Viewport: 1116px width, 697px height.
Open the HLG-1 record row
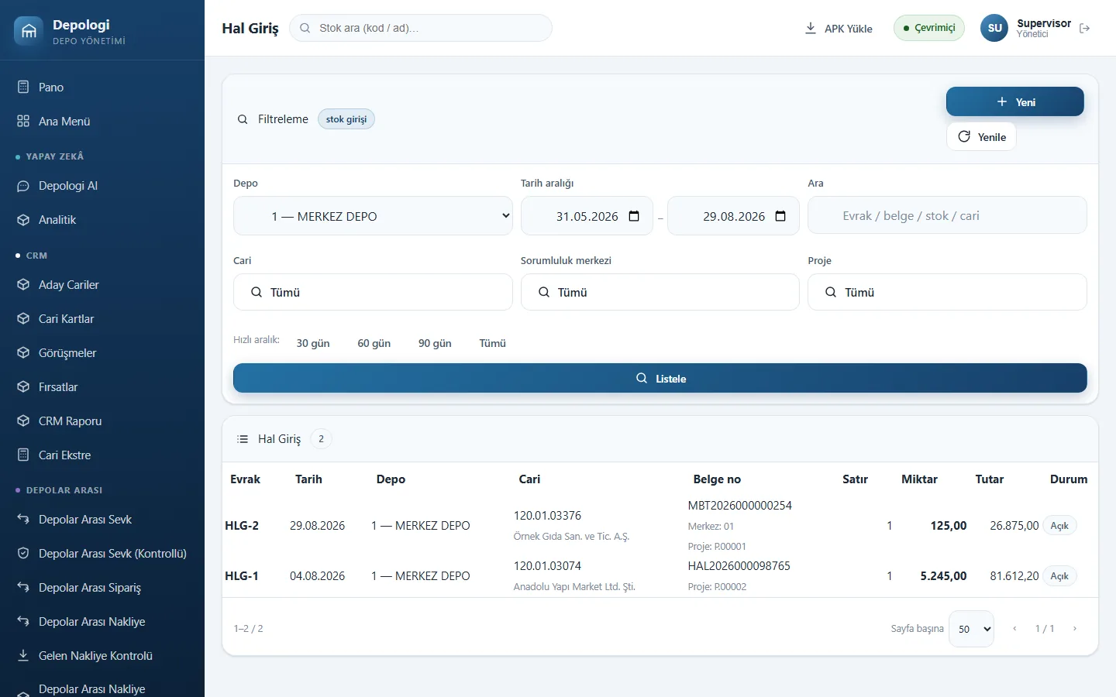point(660,576)
